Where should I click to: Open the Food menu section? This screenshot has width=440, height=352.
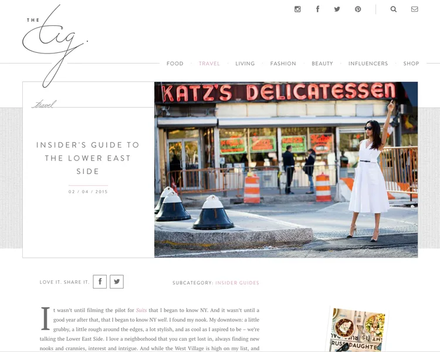(x=175, y=63)
